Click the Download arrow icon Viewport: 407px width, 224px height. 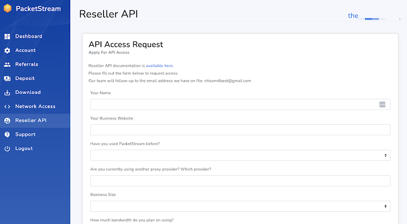[x=7, y=92]
